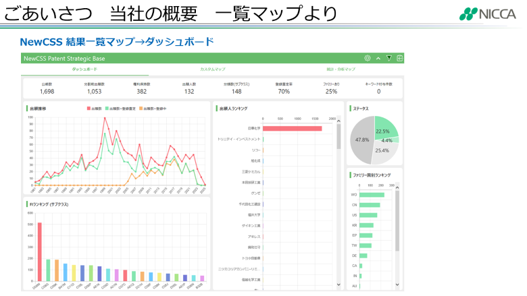Click the 出願推移 panel title

pos(38,109)
